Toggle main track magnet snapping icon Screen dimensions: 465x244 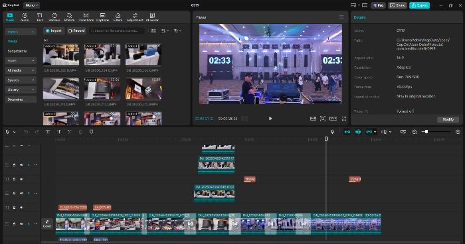tap(347, 132)
